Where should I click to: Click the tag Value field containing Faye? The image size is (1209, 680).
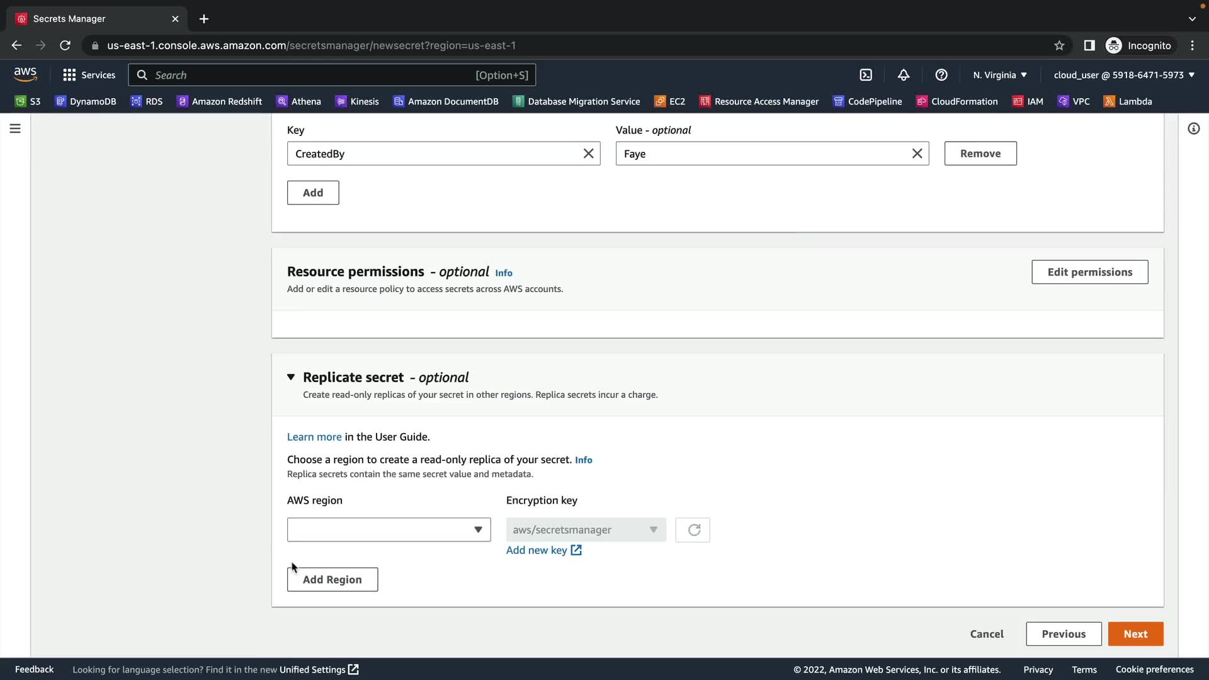762,154
